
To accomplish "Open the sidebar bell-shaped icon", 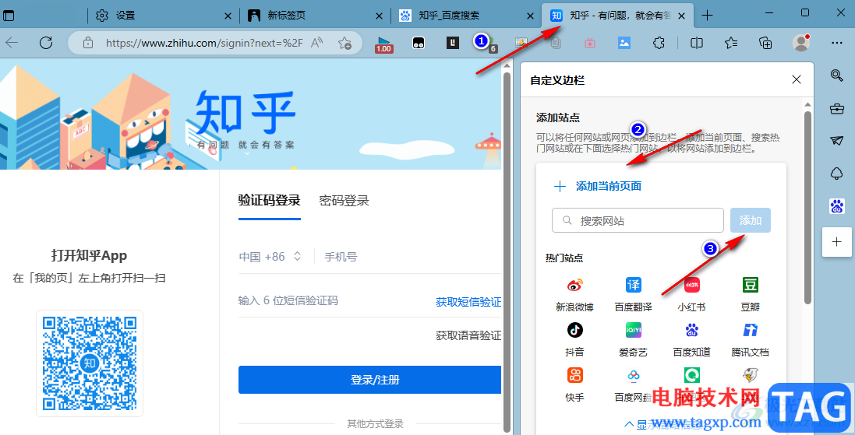I will point(837,173).
